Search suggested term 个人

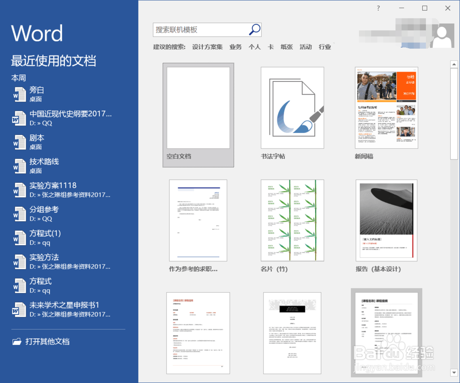pos(255,47)
